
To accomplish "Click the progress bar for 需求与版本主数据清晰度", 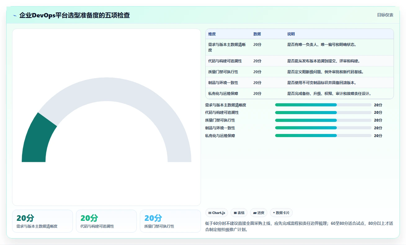I will click(323, 105).
